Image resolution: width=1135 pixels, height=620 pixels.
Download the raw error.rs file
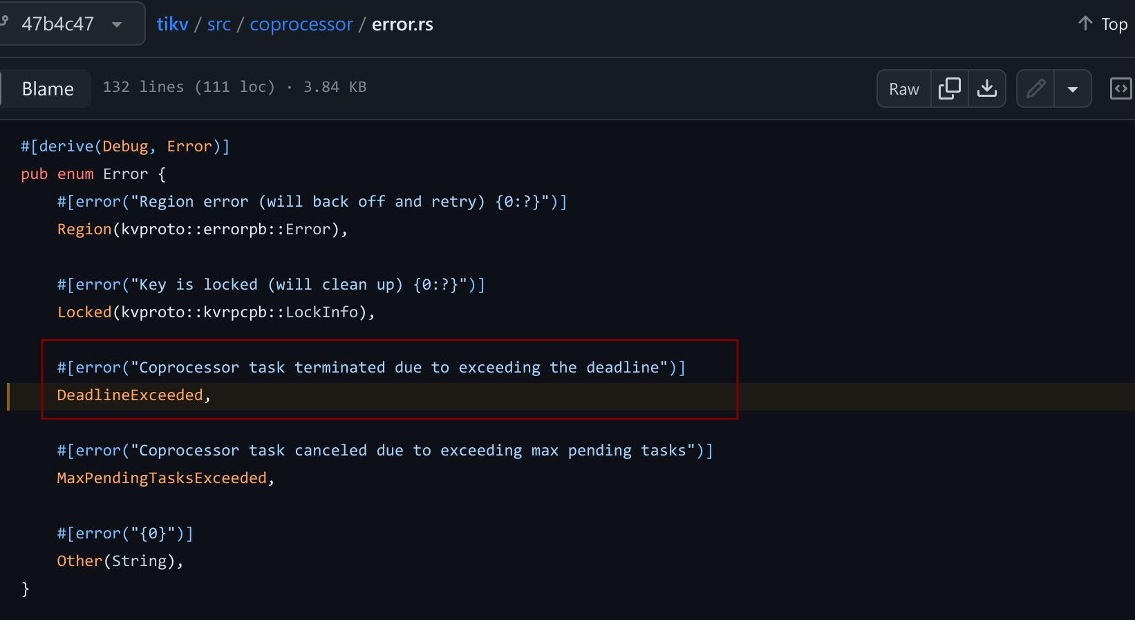(x=987, y=88)
